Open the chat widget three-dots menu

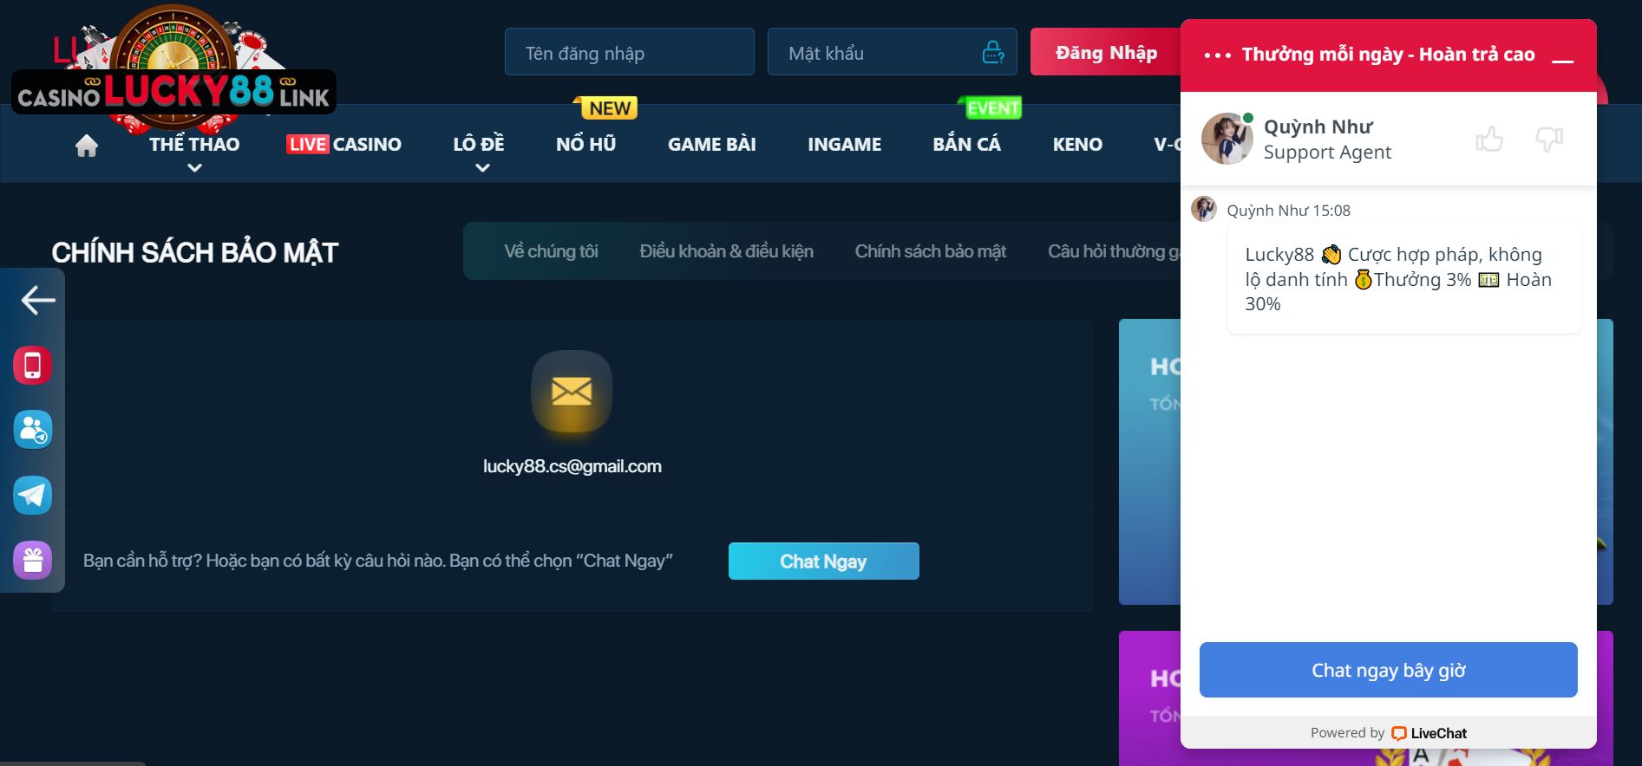click(x=1217, y=55)
